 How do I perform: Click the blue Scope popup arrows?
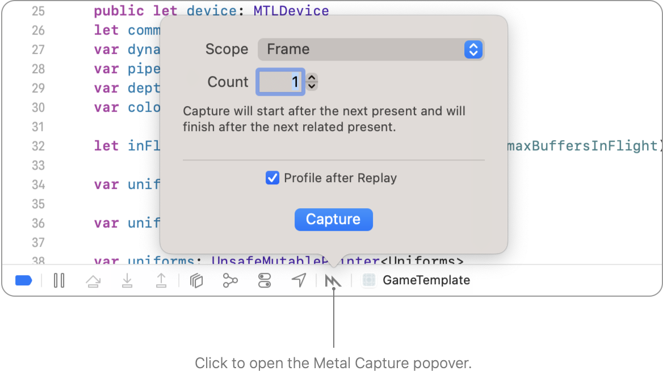[x=473, y=49]
